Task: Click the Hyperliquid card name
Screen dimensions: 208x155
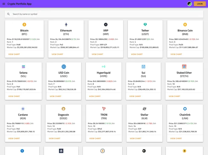Action: pos(103,73)
